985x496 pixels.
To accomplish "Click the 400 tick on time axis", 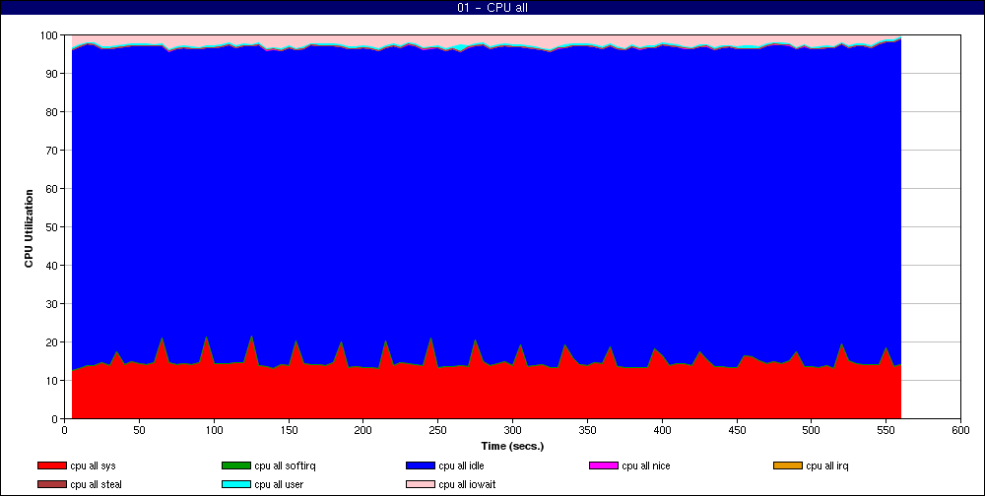I will [662, 430].
